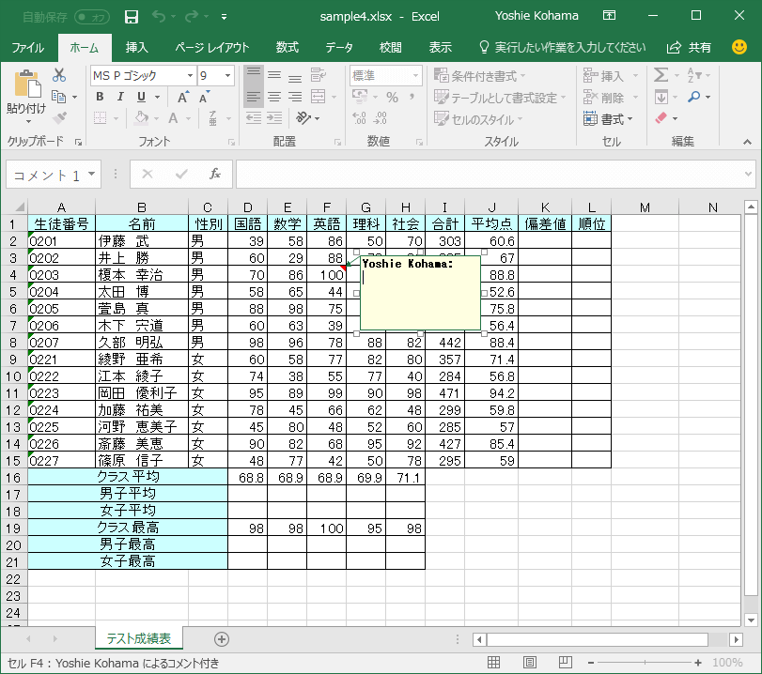The width and height of the screenshot is (762, 674).
Task: Click the AutoSum sigma icon
Action: point(661,75)
